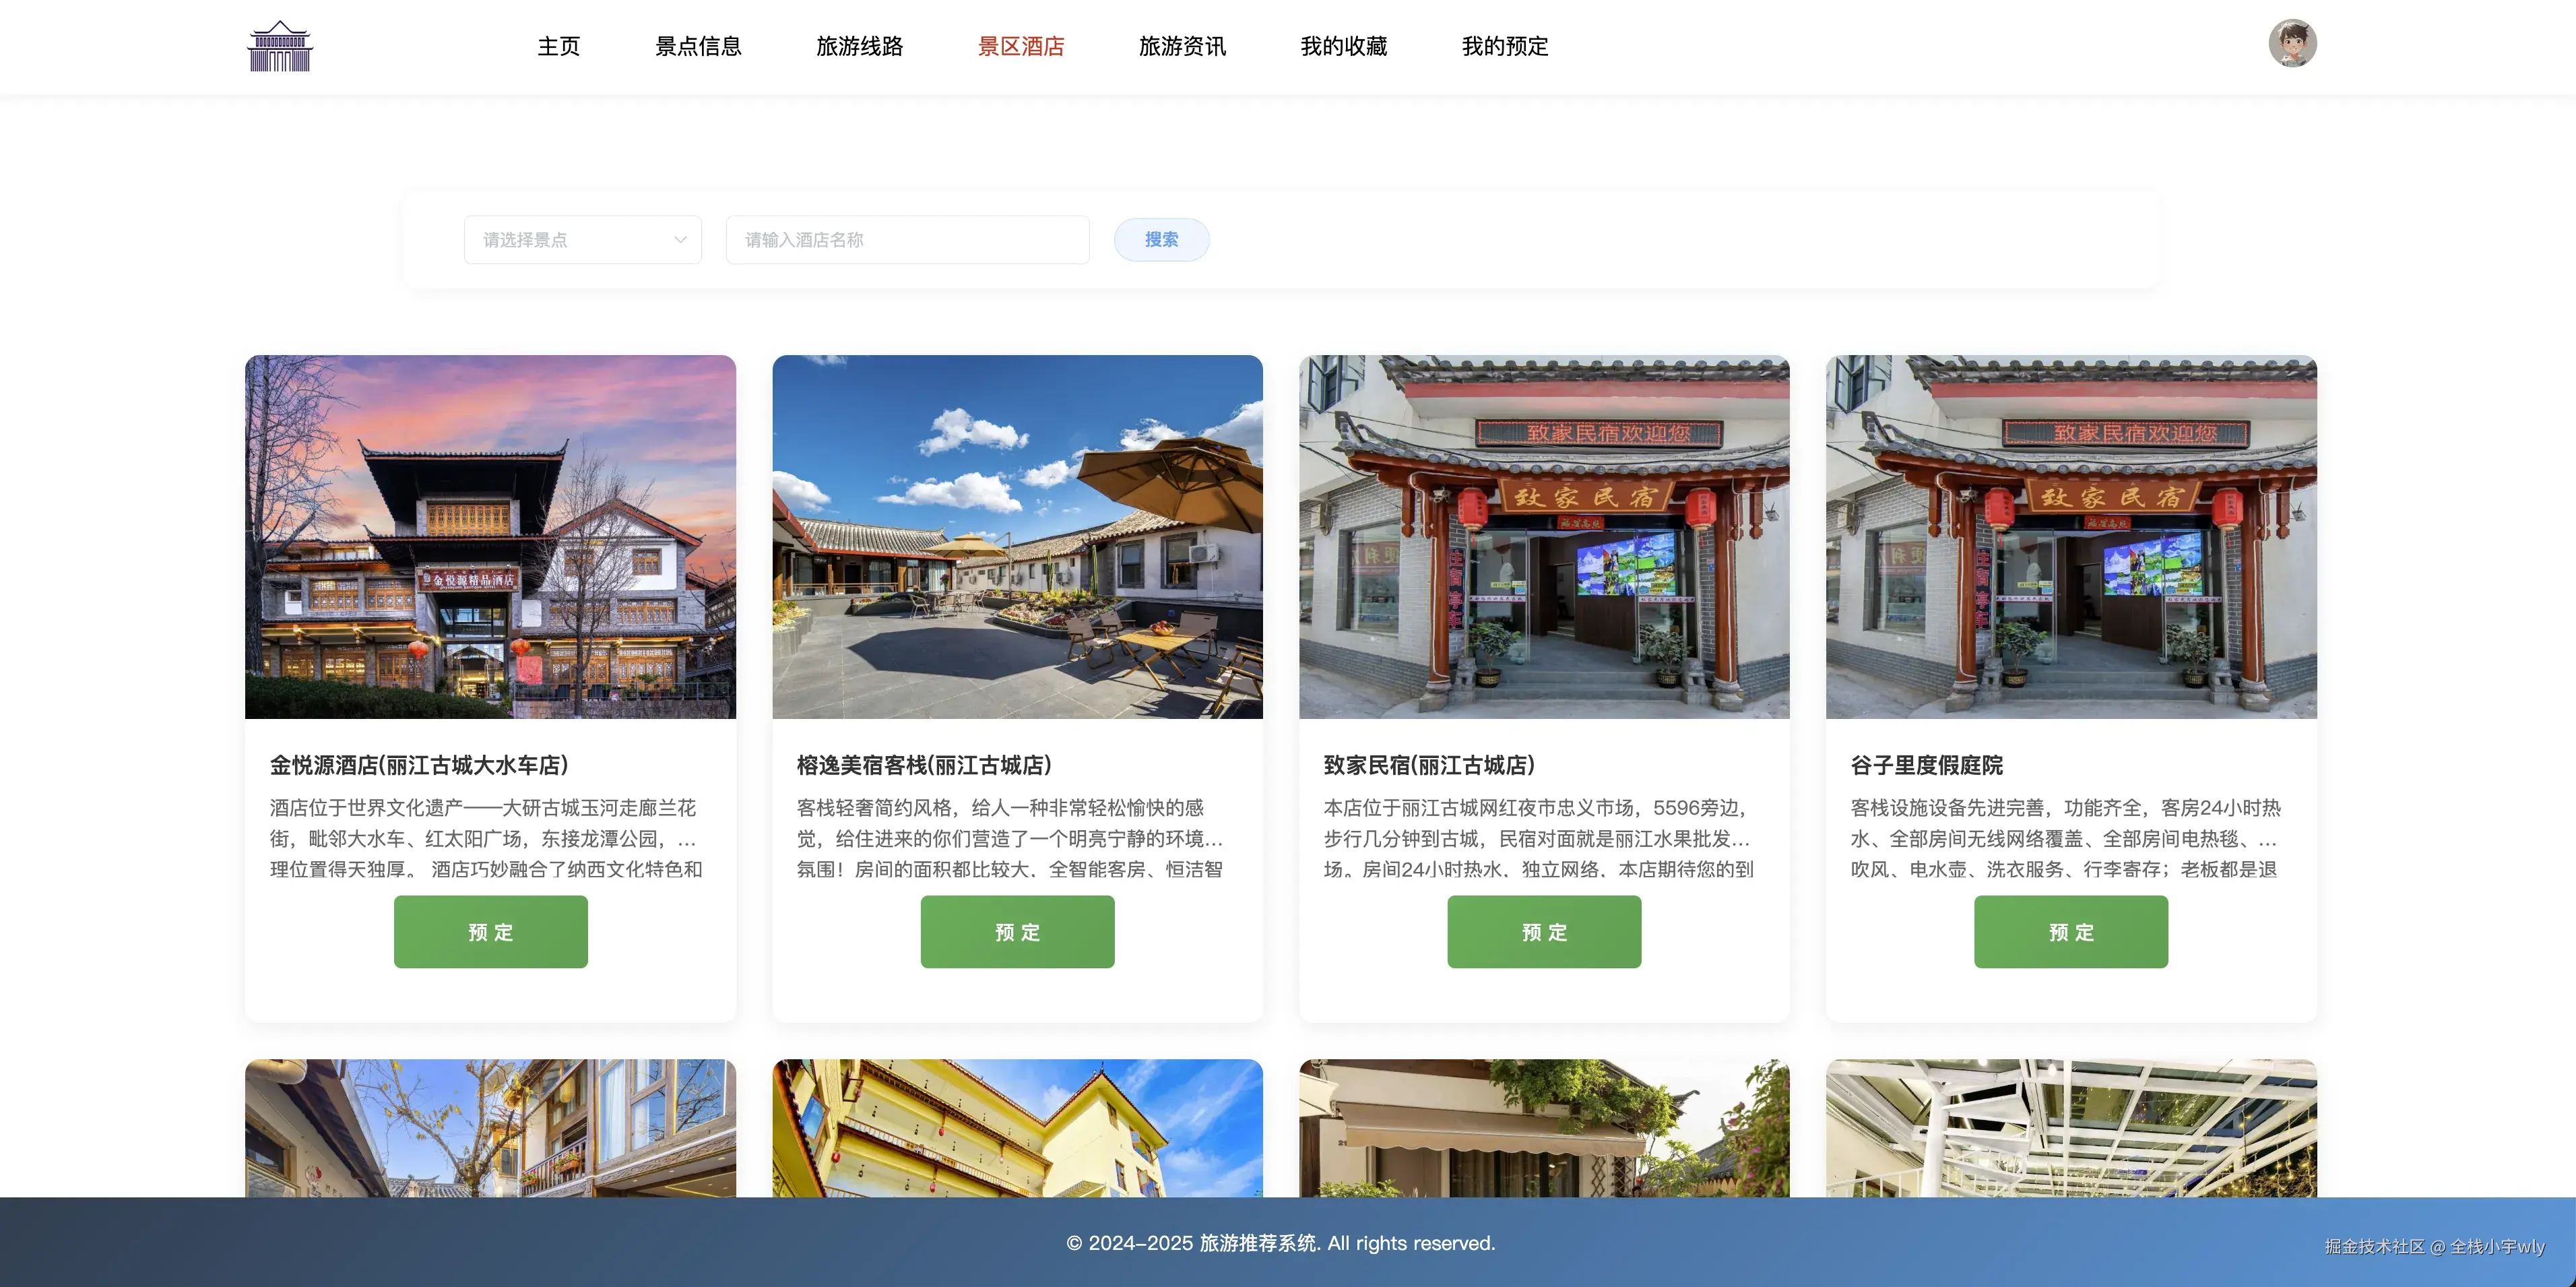
Task: View 我的收藏 favorites page
Action: coord(1343,46)
